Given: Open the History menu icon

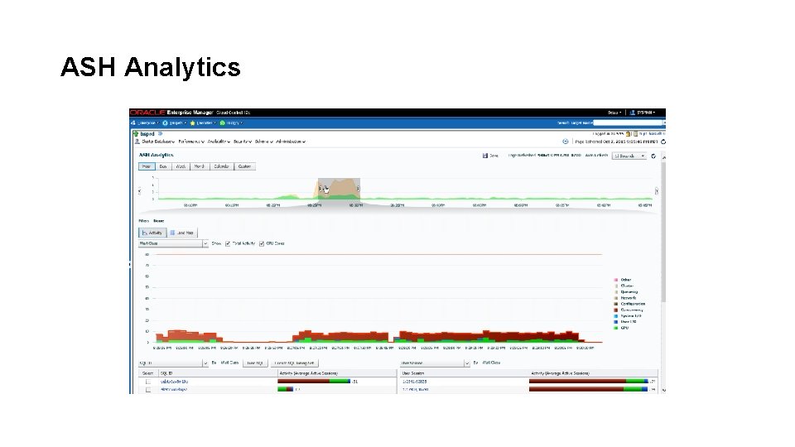Looking at the screenshot, I should click(x=222, y=123).
